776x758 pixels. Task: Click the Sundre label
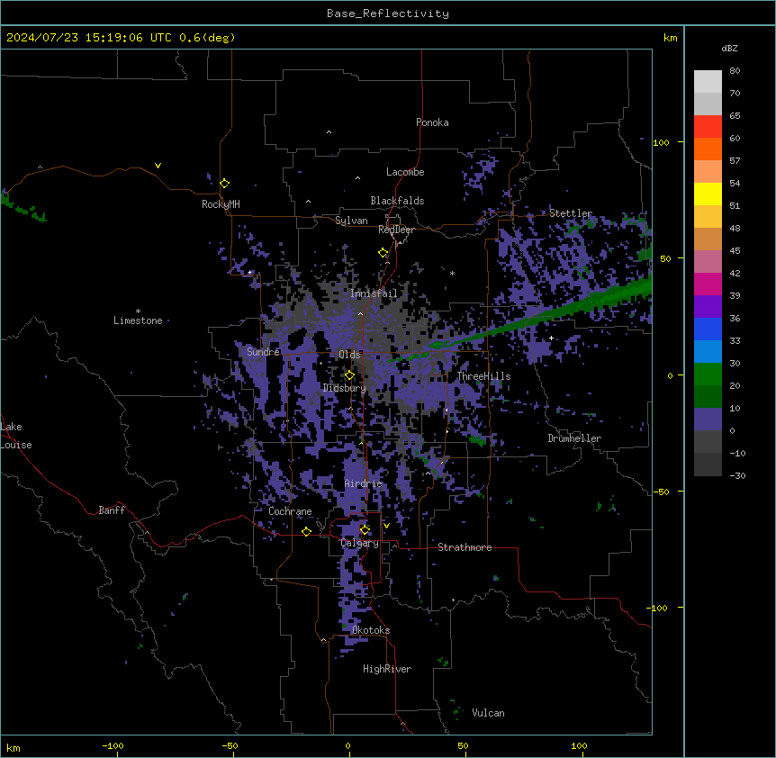click(x=263, y=352)
